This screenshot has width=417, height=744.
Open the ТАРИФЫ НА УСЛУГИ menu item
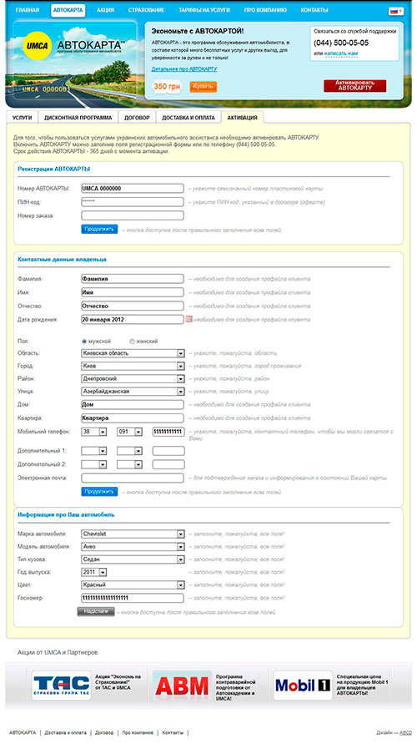203,10
